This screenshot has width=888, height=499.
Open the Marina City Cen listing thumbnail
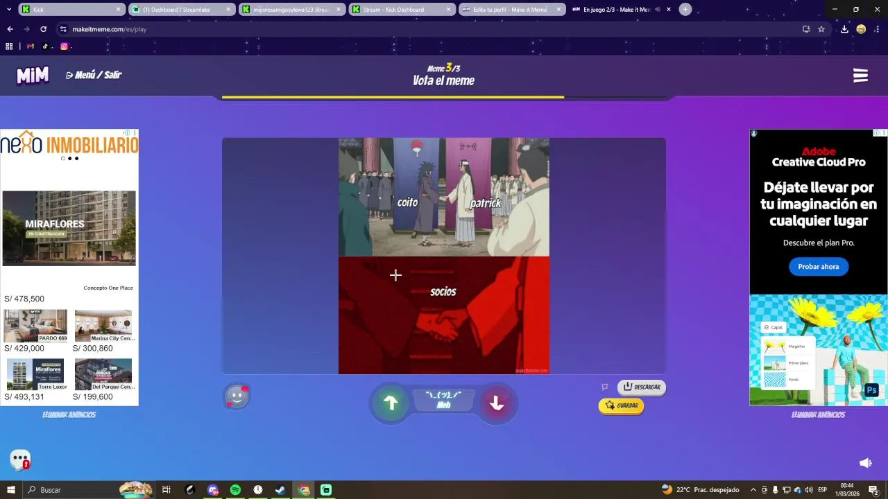(103, 326)
